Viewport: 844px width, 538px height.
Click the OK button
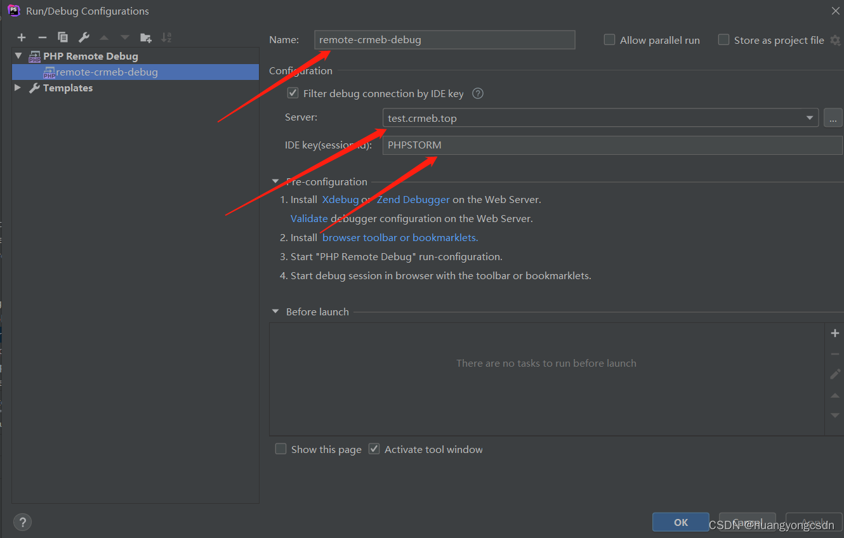(x=681, y=522)
